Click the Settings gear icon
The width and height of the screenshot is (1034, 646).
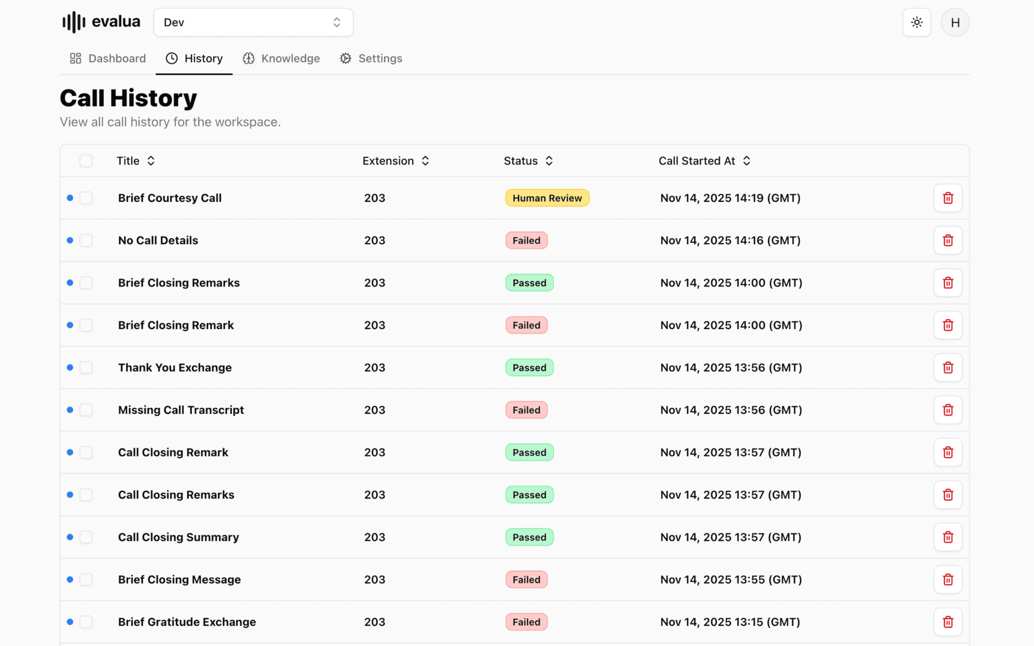tap(345, 58)
